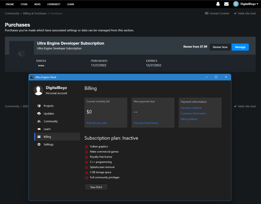Click the Settings gear icon
The image size is (261, 204).
click(39, 144)
